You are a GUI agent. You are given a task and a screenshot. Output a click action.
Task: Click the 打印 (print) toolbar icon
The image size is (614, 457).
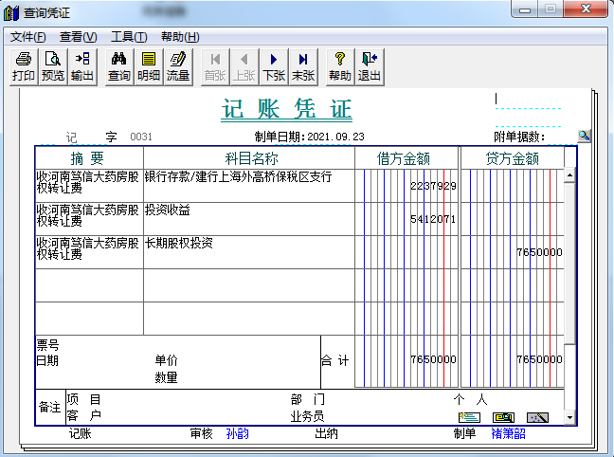(x=24, y=66)
